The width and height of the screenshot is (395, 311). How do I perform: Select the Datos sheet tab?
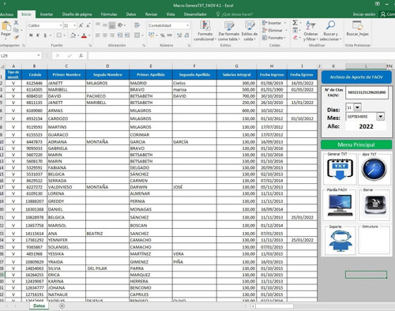(x=39, y=305)
